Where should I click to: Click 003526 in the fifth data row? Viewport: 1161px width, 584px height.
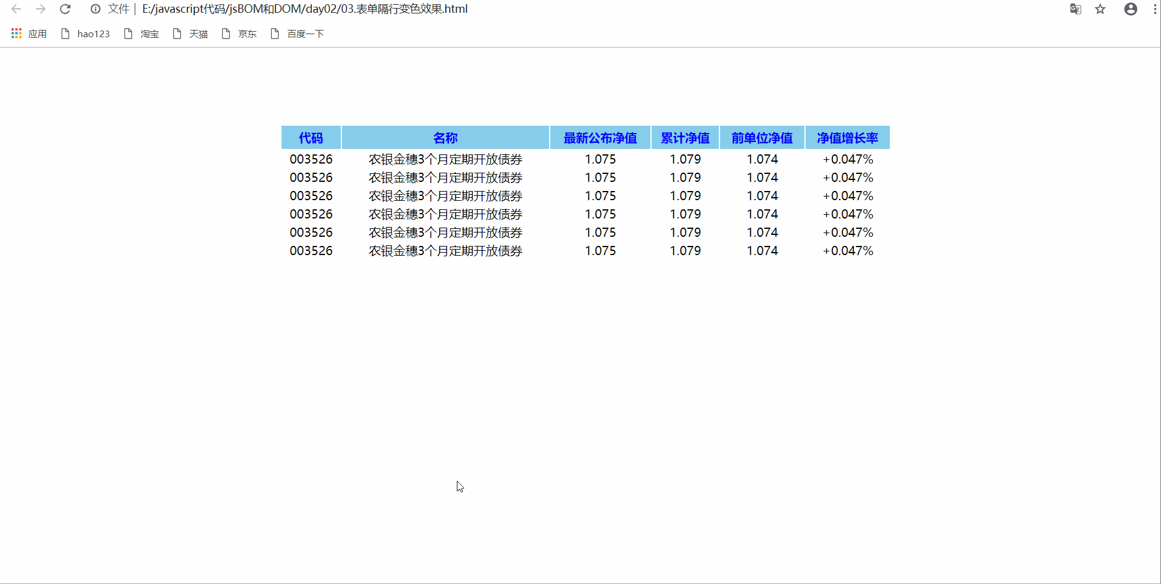(311, 233)
